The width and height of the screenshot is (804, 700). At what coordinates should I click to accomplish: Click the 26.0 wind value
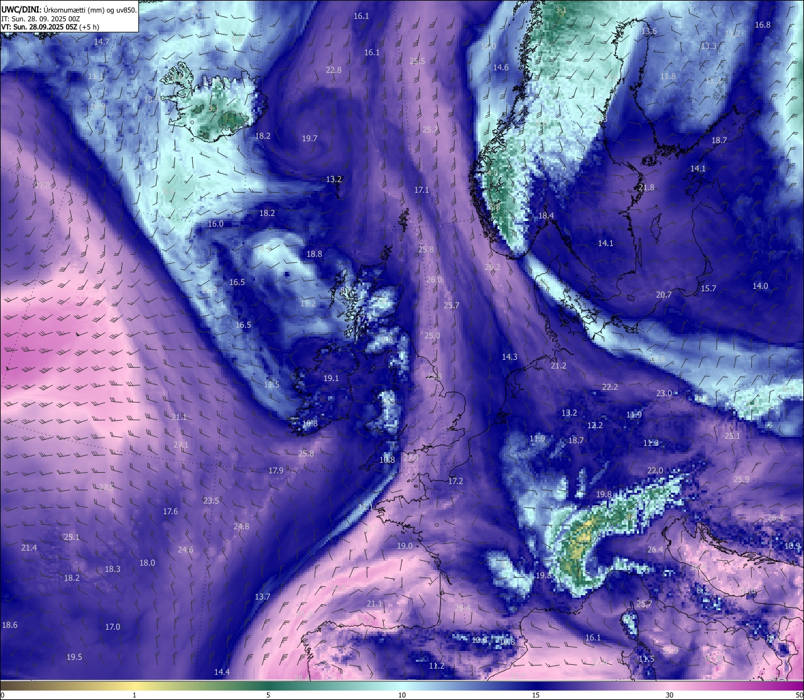(x=434, y=279)
